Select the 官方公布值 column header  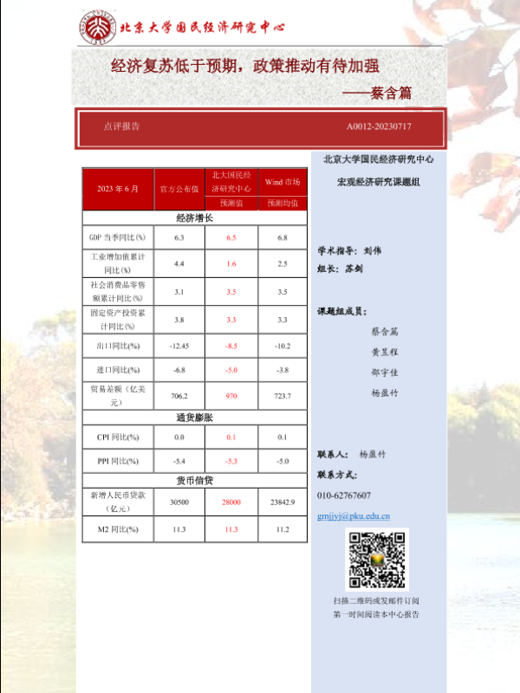(x=179, y=188)
